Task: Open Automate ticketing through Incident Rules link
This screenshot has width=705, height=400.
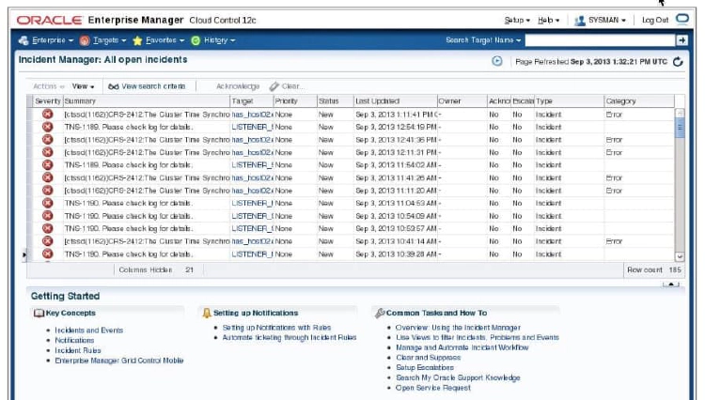Action: click(290, 338)
